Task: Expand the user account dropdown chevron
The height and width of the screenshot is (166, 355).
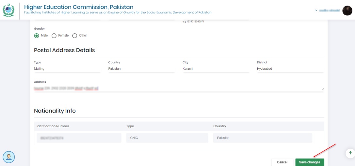Action: (x=316, y=10)
